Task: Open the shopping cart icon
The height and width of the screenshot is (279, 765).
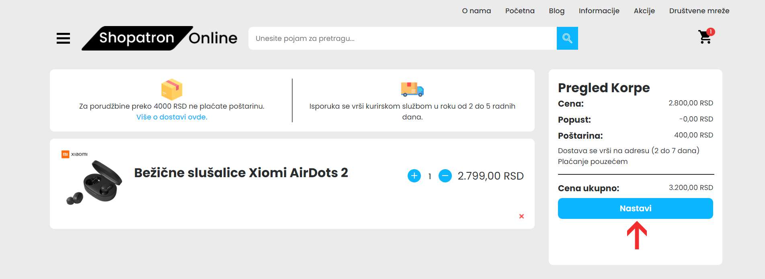Action: point(705,37)
